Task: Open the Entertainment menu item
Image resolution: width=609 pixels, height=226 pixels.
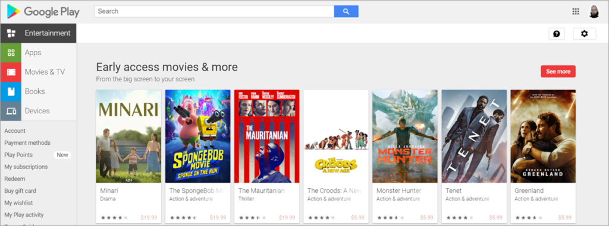Action: point(39,33)
